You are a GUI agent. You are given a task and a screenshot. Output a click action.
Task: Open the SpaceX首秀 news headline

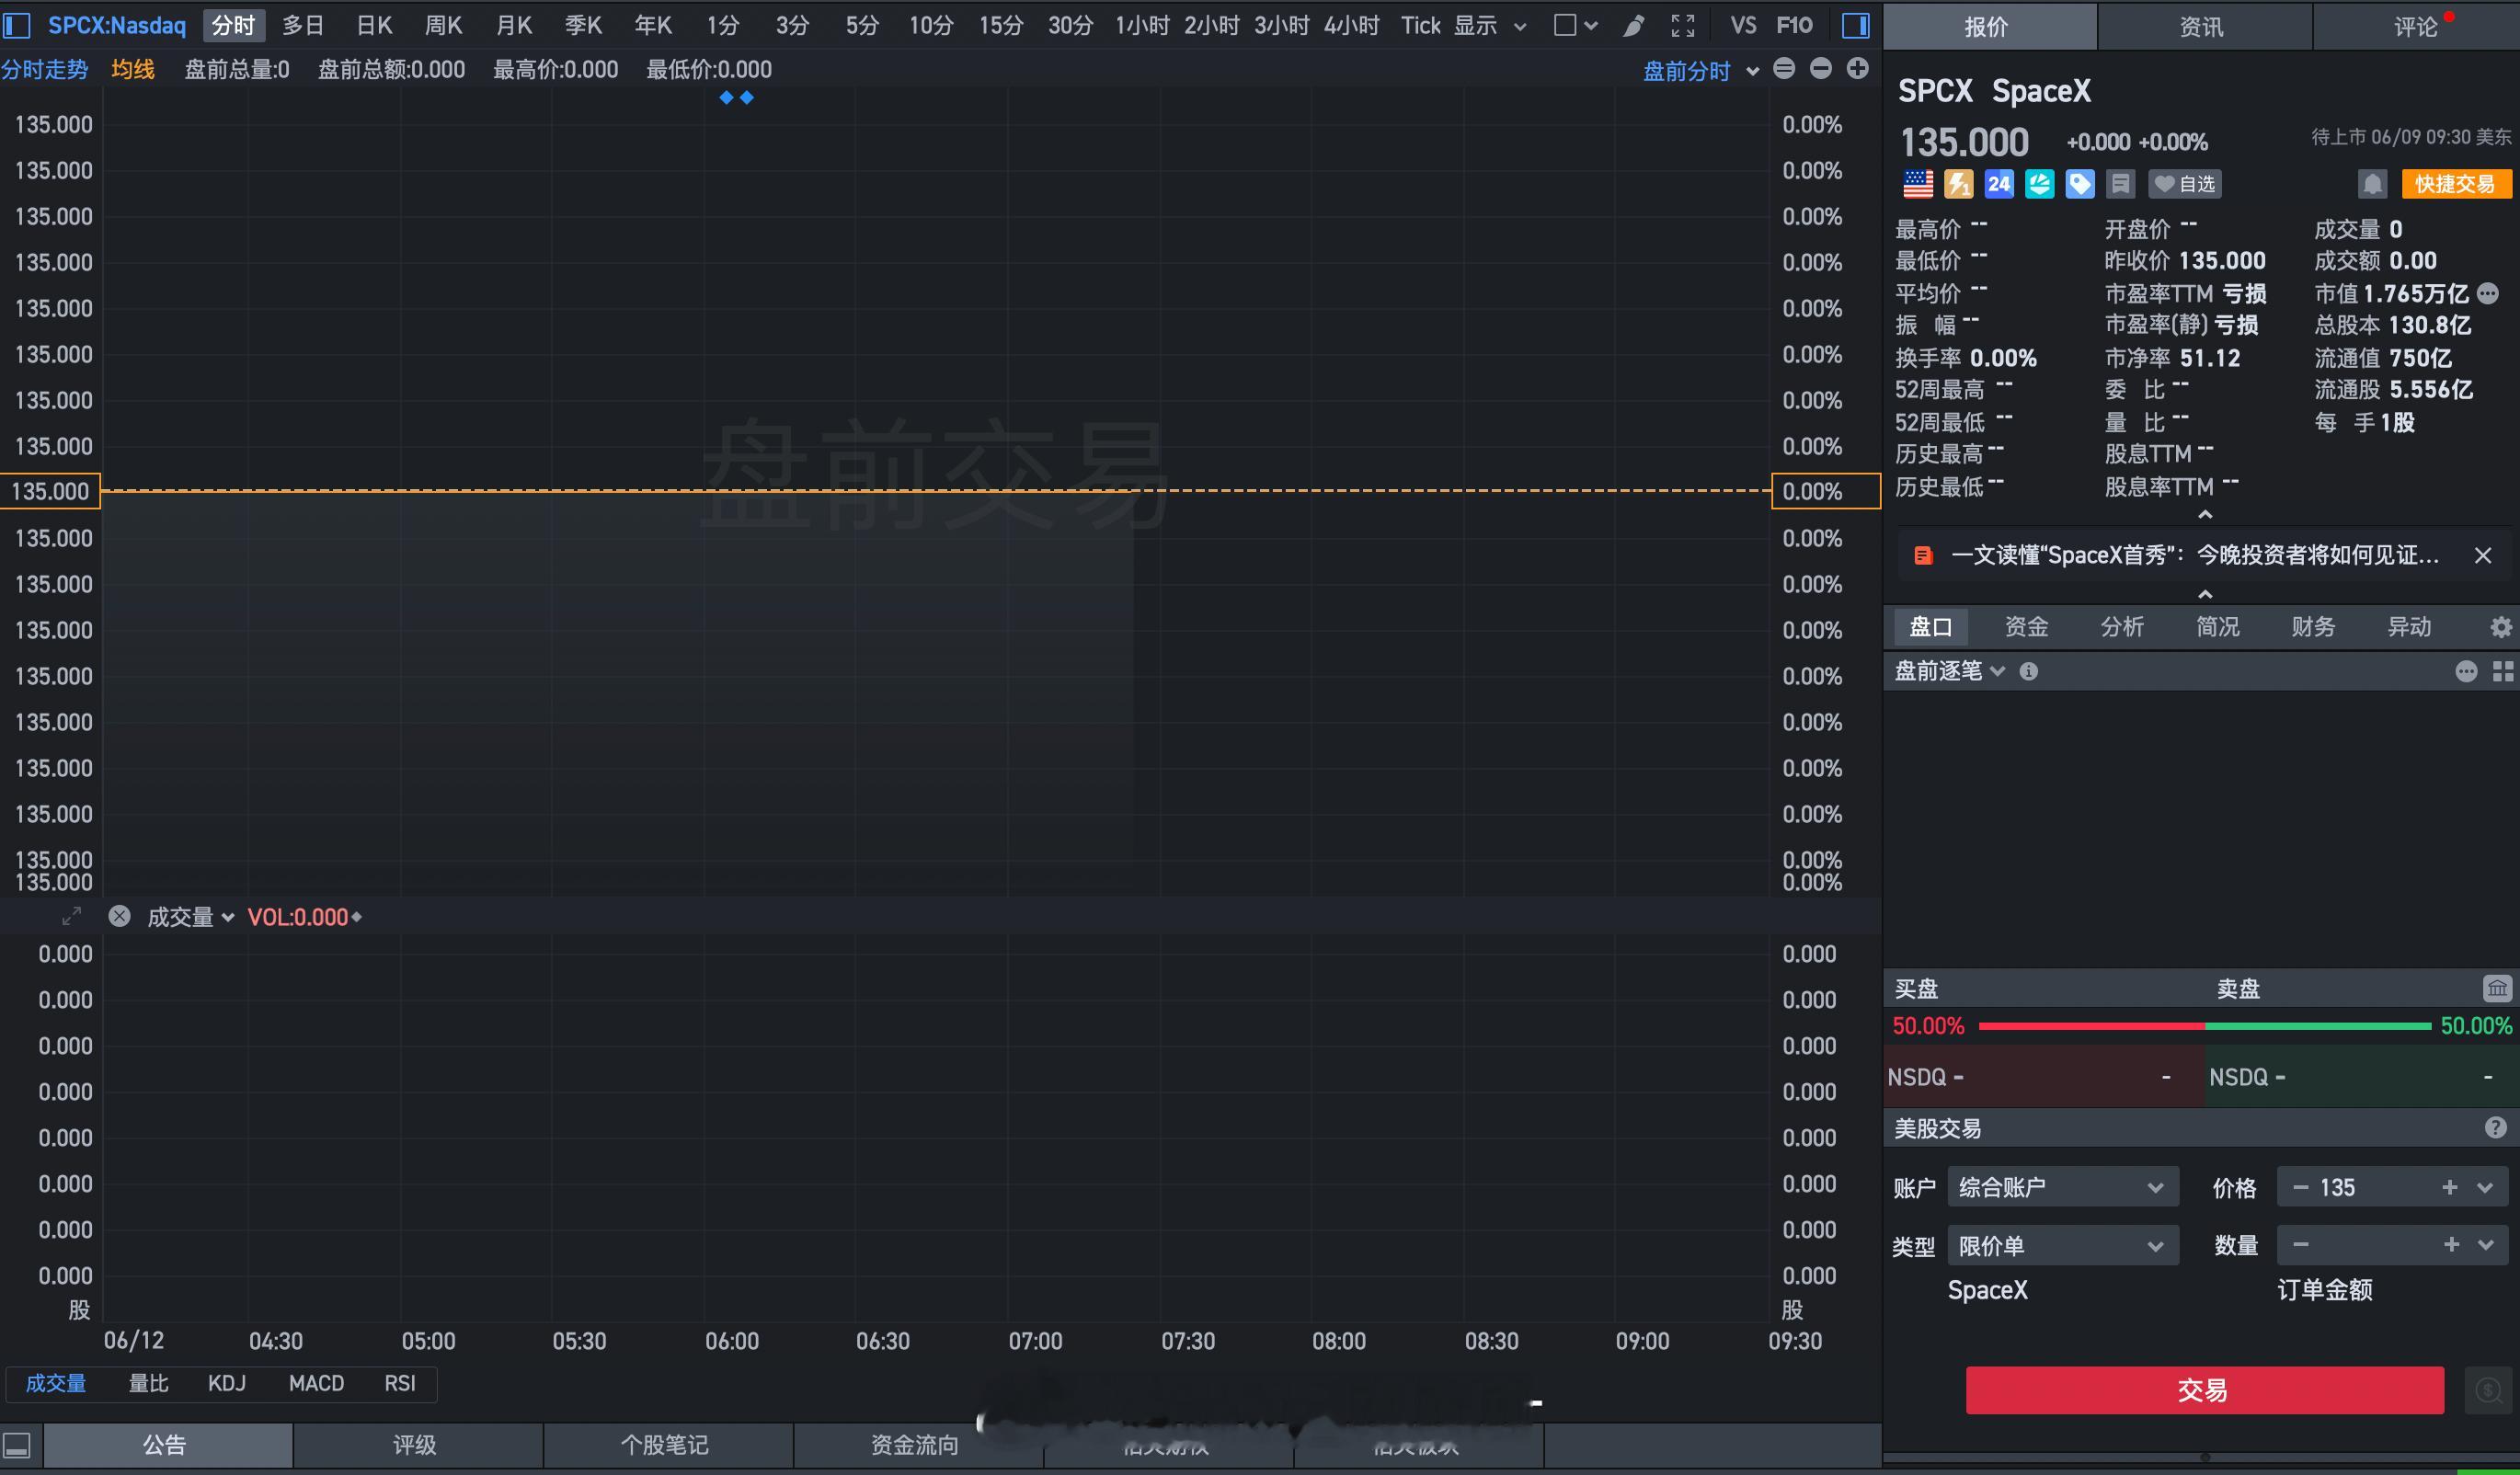click(x=2194, y=555)
